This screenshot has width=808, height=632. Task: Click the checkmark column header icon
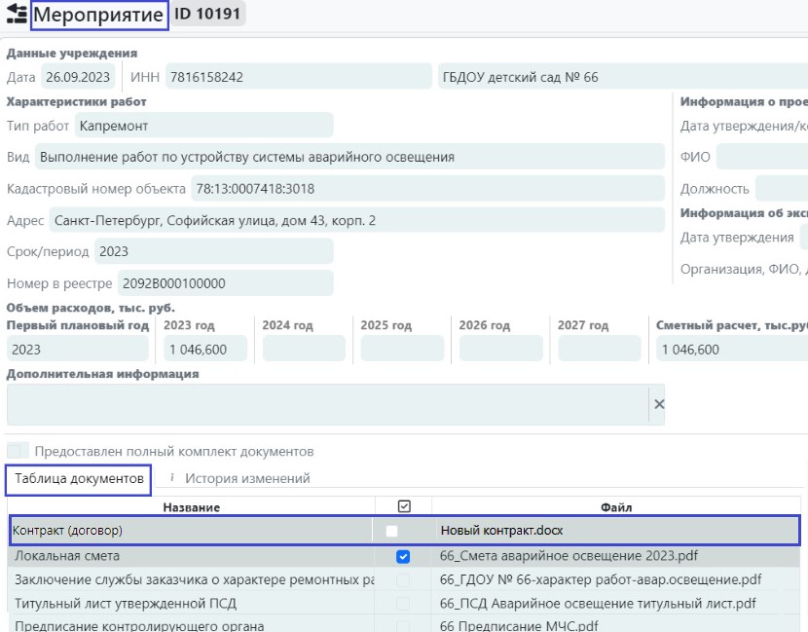(404, 506)
